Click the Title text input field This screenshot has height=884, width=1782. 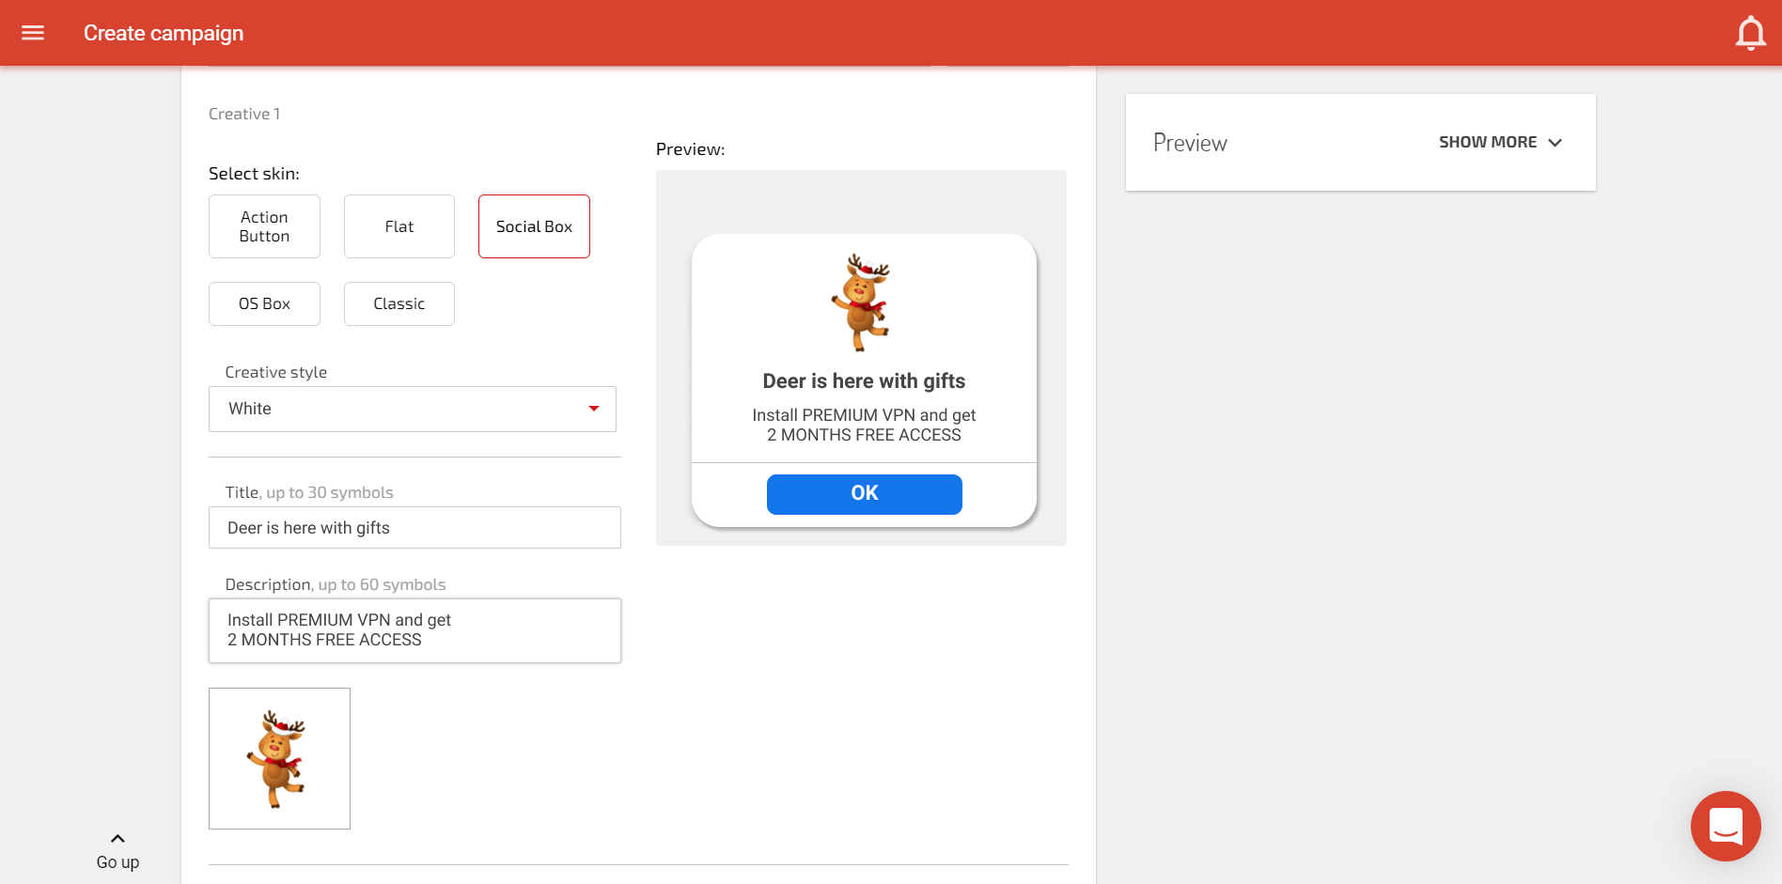pos(414,527)
